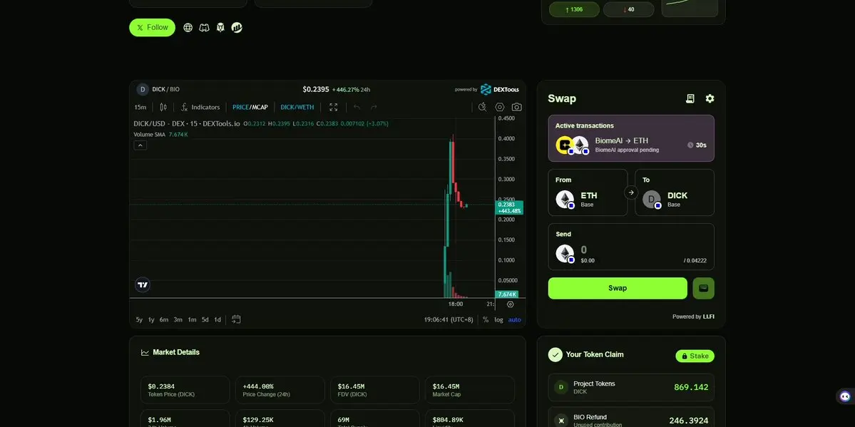The width and height of the screenshot is (855, 427).
Task: Select the 1y time range
Action: [x=151, y=319]
